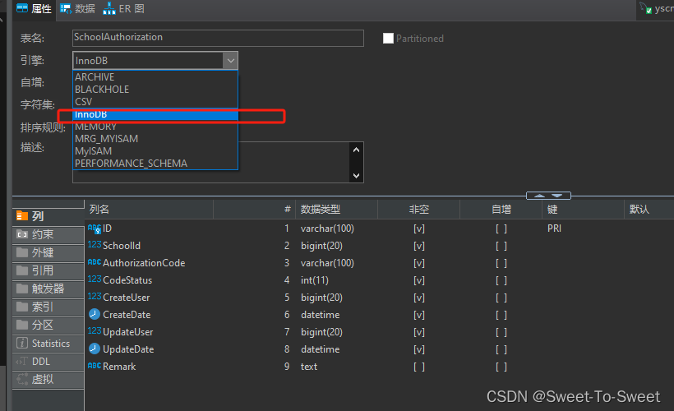Click the CodeStatus numeric type icon
The image size is (674, 411).
pyautogui.click(x=95, y=279)
